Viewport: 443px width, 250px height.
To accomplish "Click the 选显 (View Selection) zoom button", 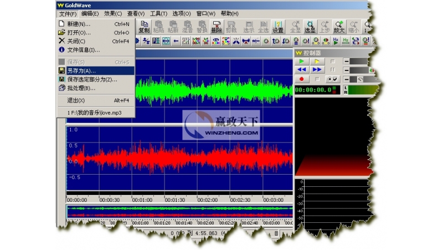I will pos(310,27).
